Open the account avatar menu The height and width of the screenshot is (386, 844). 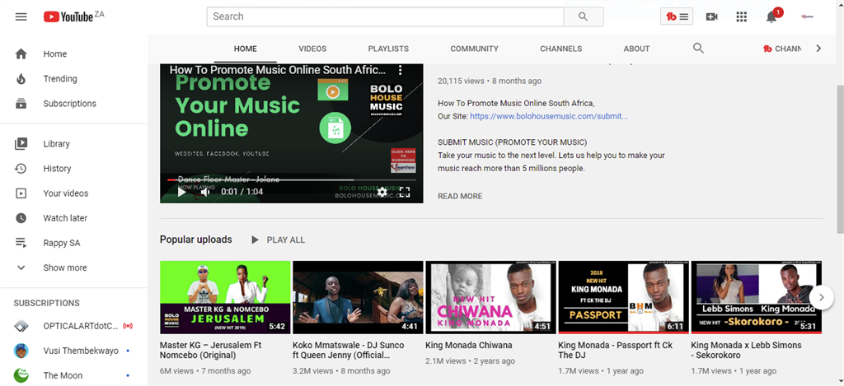click(806, 16)
